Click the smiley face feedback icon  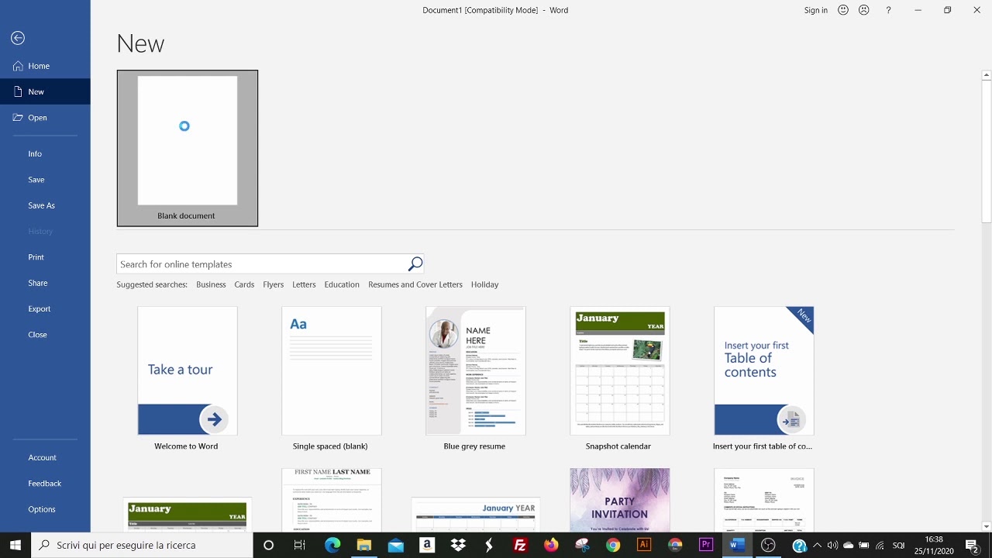(843, 10)
